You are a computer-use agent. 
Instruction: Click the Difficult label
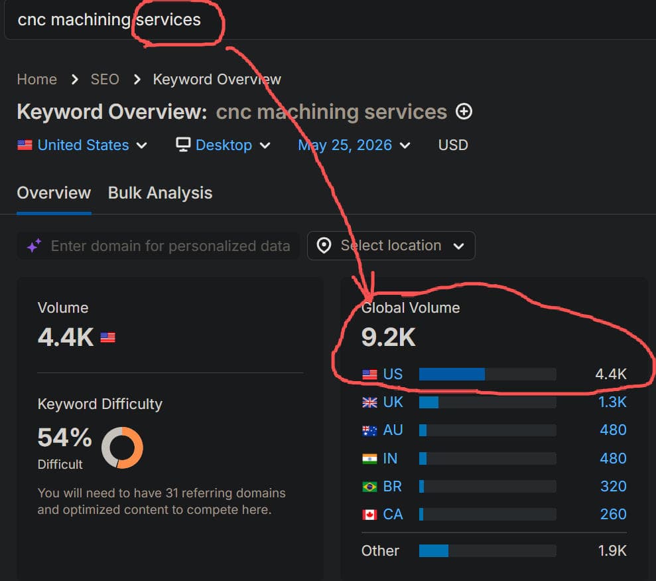tap(60, 465)
